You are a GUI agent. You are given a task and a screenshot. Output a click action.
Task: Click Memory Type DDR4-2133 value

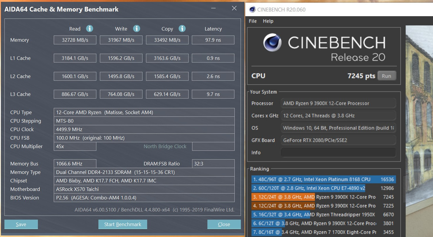click(x=144, y=172)
